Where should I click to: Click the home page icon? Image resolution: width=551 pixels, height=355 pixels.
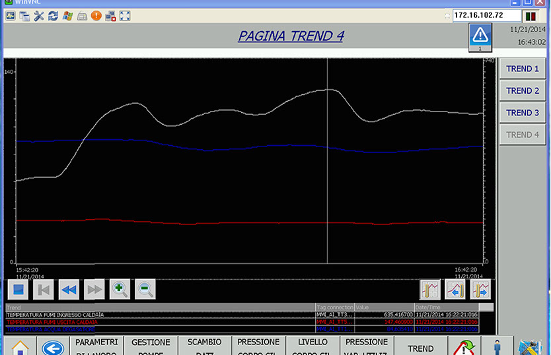click(20, 347)
